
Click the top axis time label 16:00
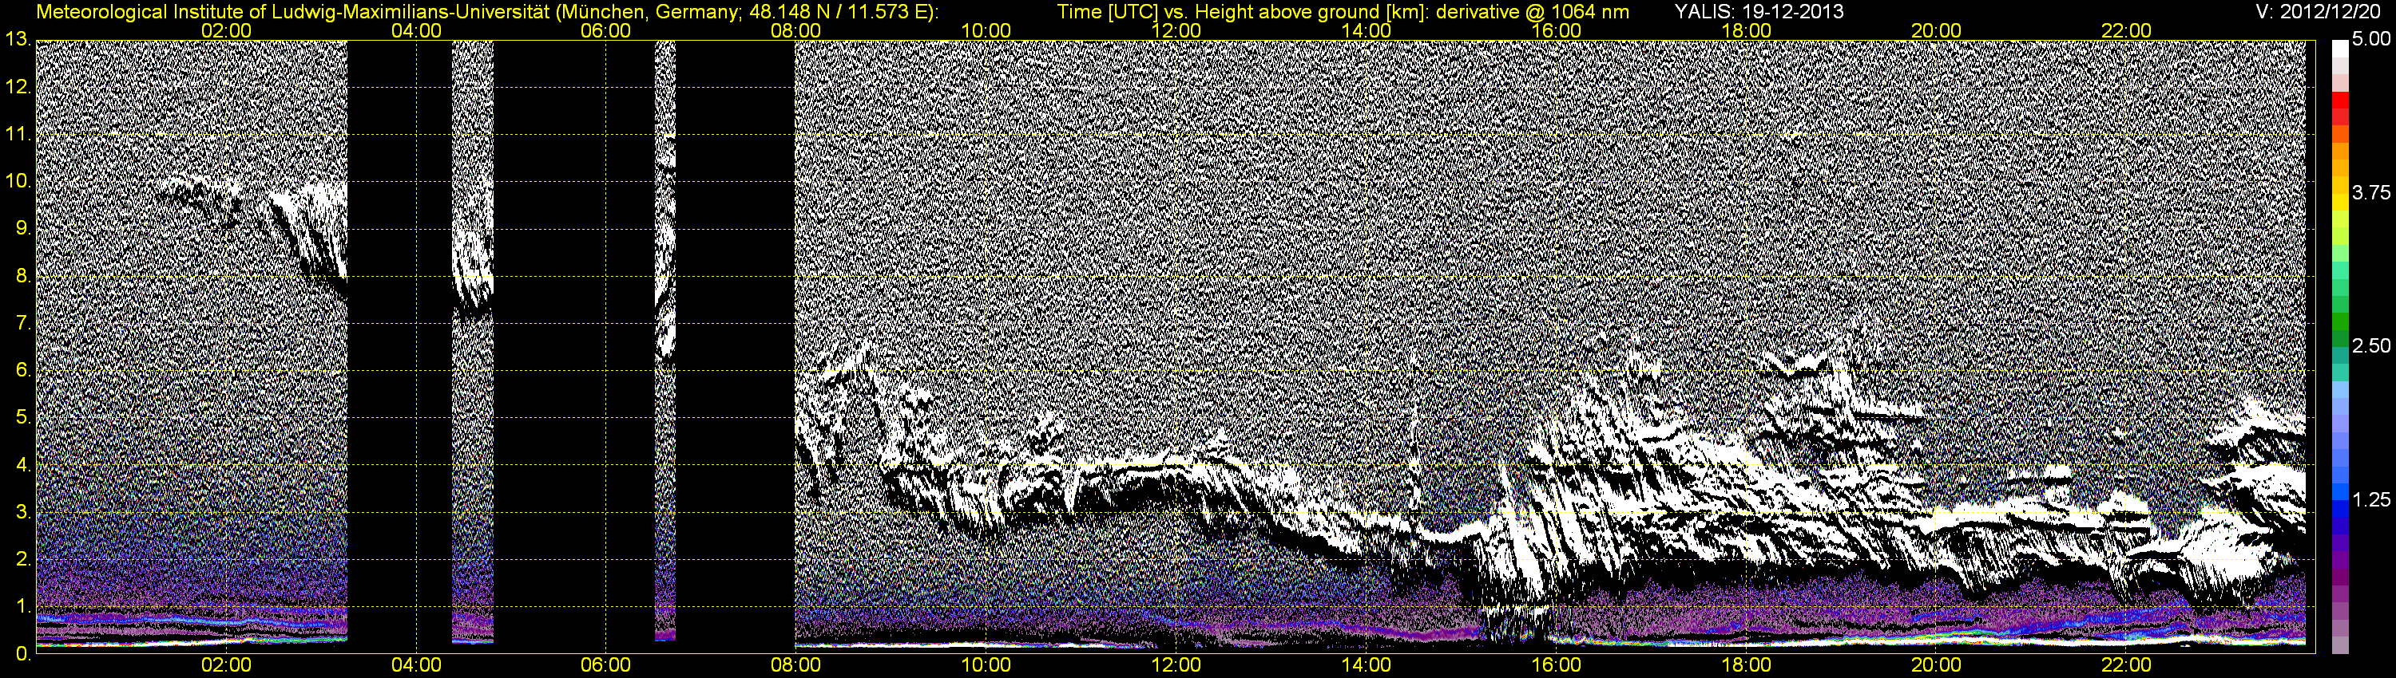[1556, 30]
